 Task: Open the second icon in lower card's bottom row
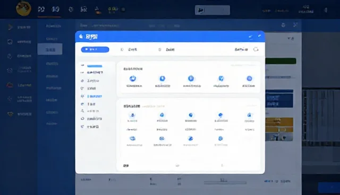click(161, 138)
